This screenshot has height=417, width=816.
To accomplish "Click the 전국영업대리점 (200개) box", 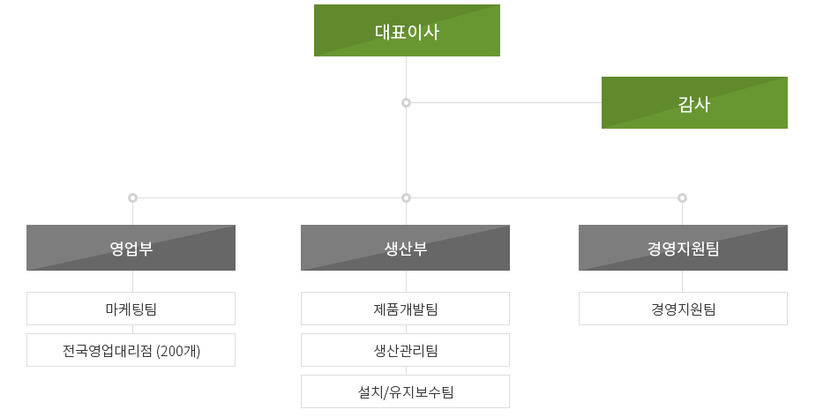I will point(131,350).
